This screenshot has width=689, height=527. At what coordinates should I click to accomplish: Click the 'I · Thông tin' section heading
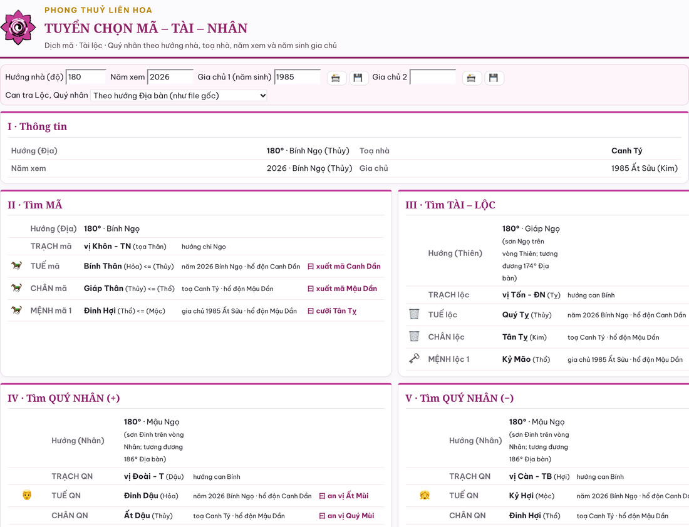[38, 126]
